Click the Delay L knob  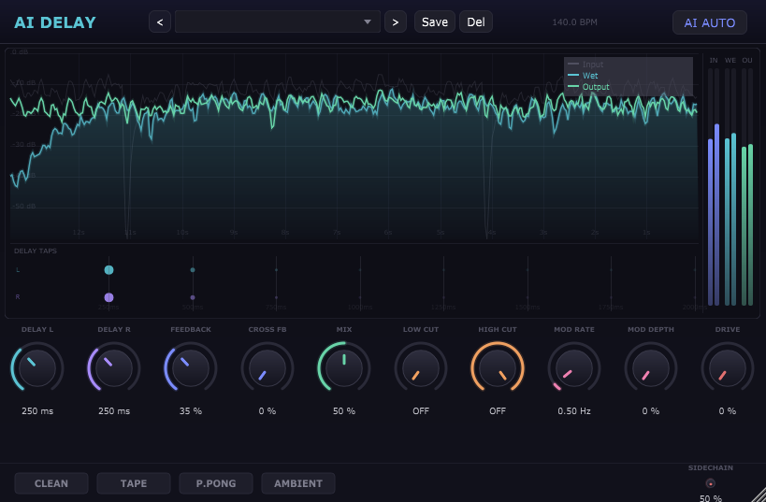pos(37,367)
